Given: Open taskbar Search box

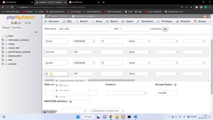Looking at the screenshot, I should point(88,117).
